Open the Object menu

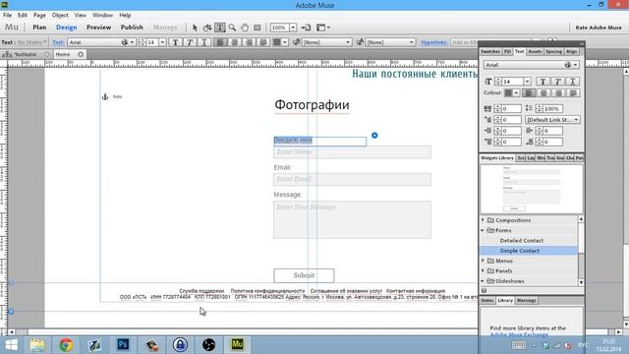[x=60, y=15]
